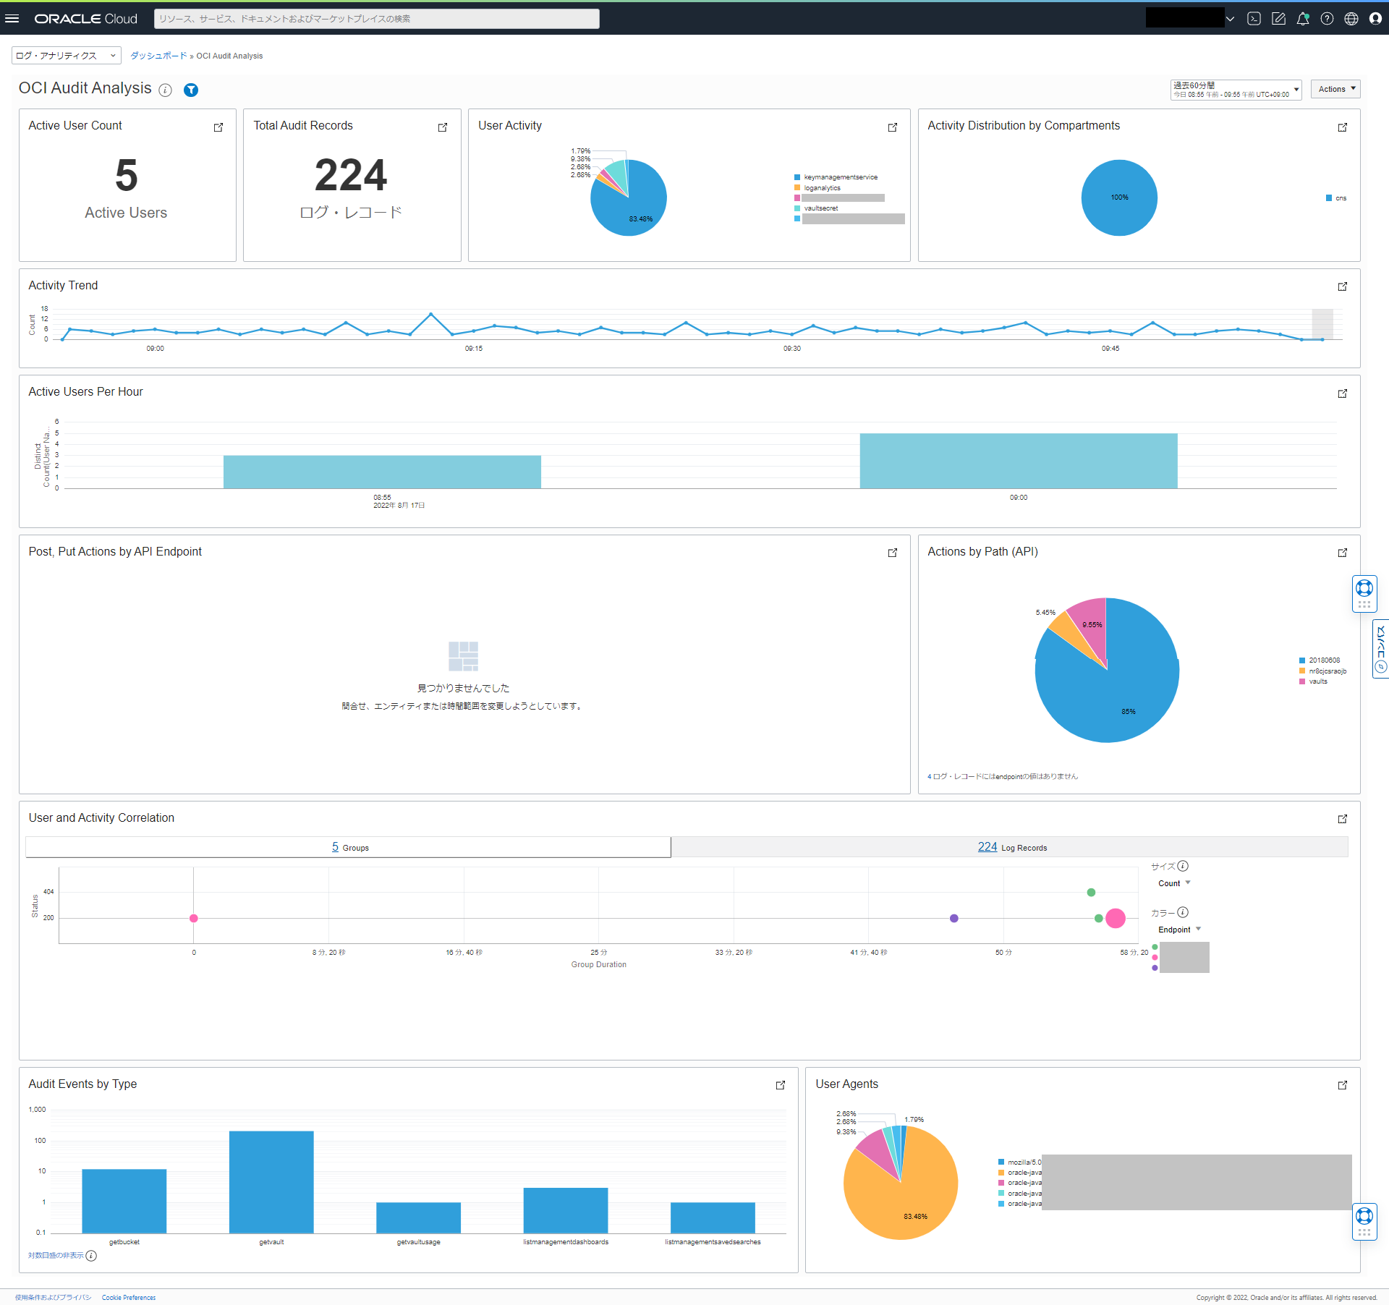Image resolution: width=1389 pixels, height=1305 pixels.
Task: Open the notifications bell
Action: (1303, 19)
